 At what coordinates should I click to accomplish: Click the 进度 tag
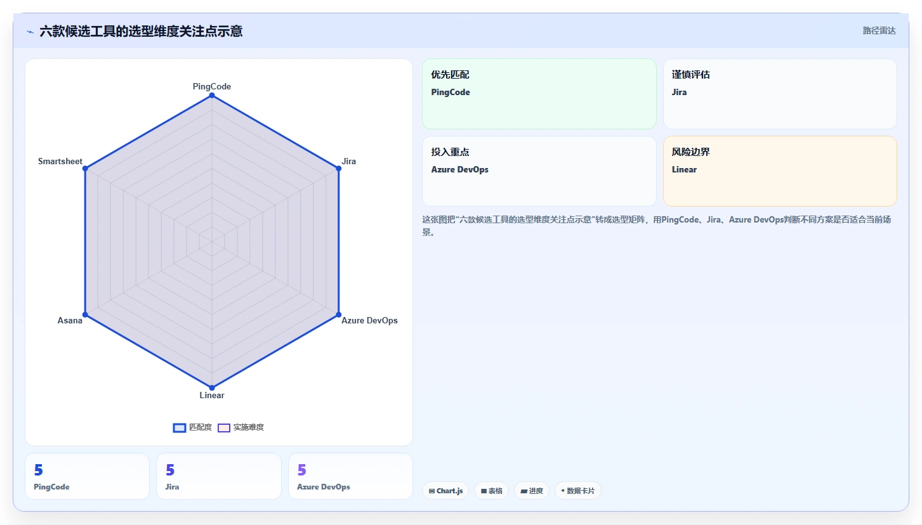(x=532, y=491)
